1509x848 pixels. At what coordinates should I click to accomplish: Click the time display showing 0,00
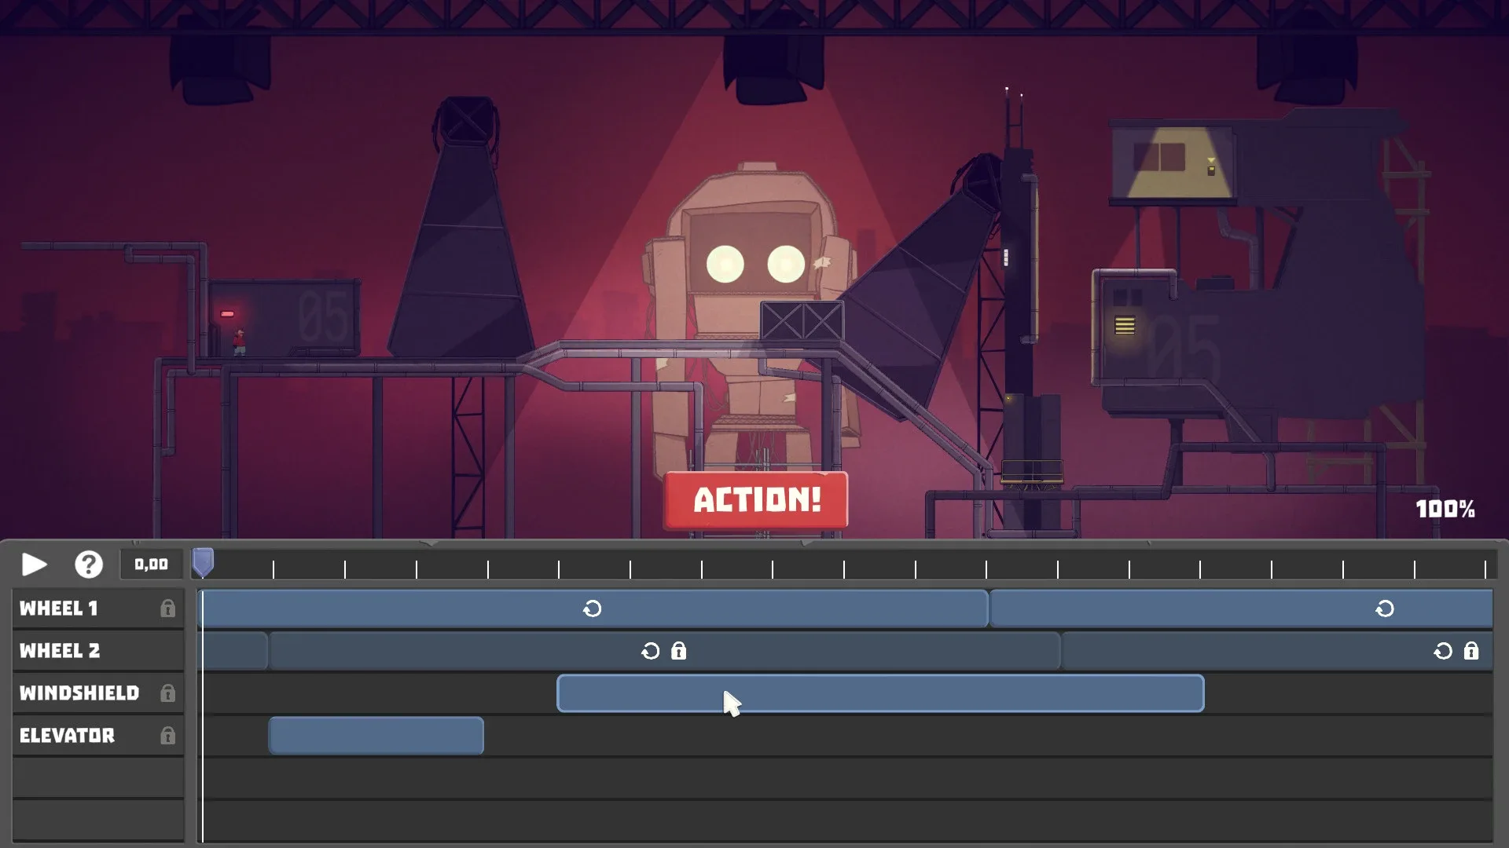149,564
